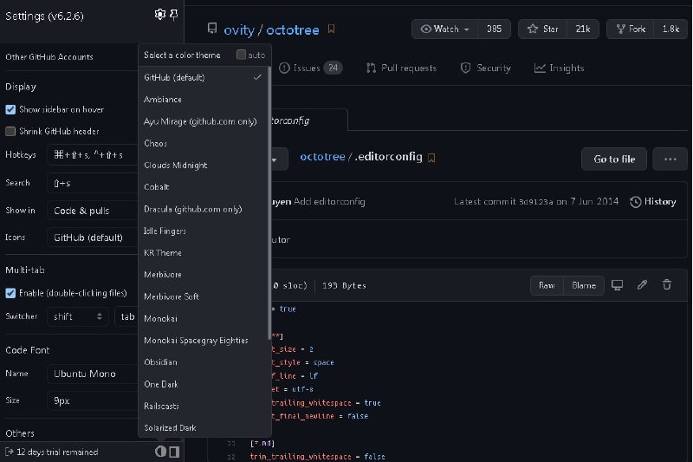The image size is (693, 462).
Task: Open the Security tab
Action: [x=485, y=68]
